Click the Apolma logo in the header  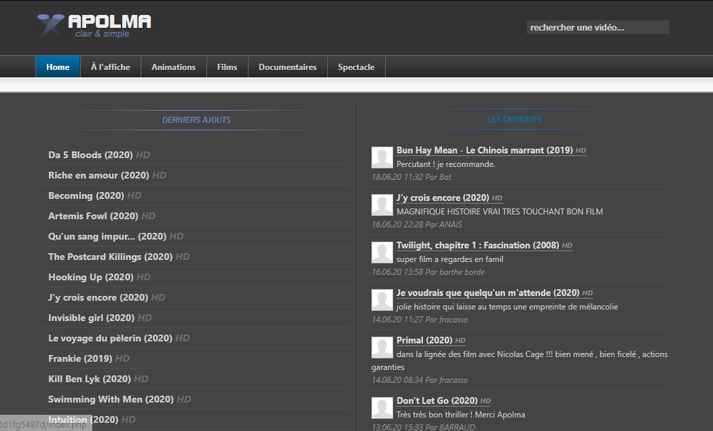click(x=94, y=26)
